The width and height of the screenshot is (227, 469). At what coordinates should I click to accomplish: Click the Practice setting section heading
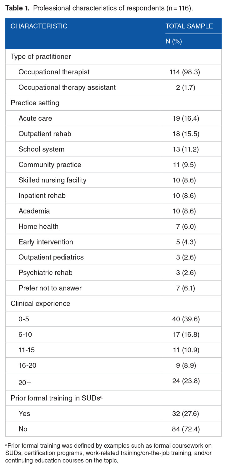pyautogui.click(x=35, y=103)
